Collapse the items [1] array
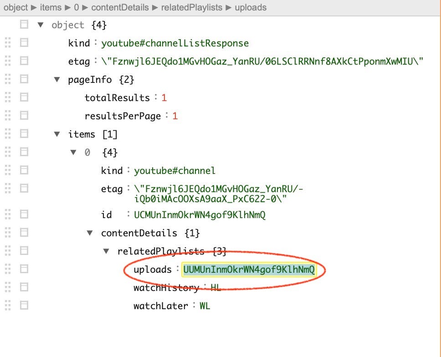 [57, 134]
